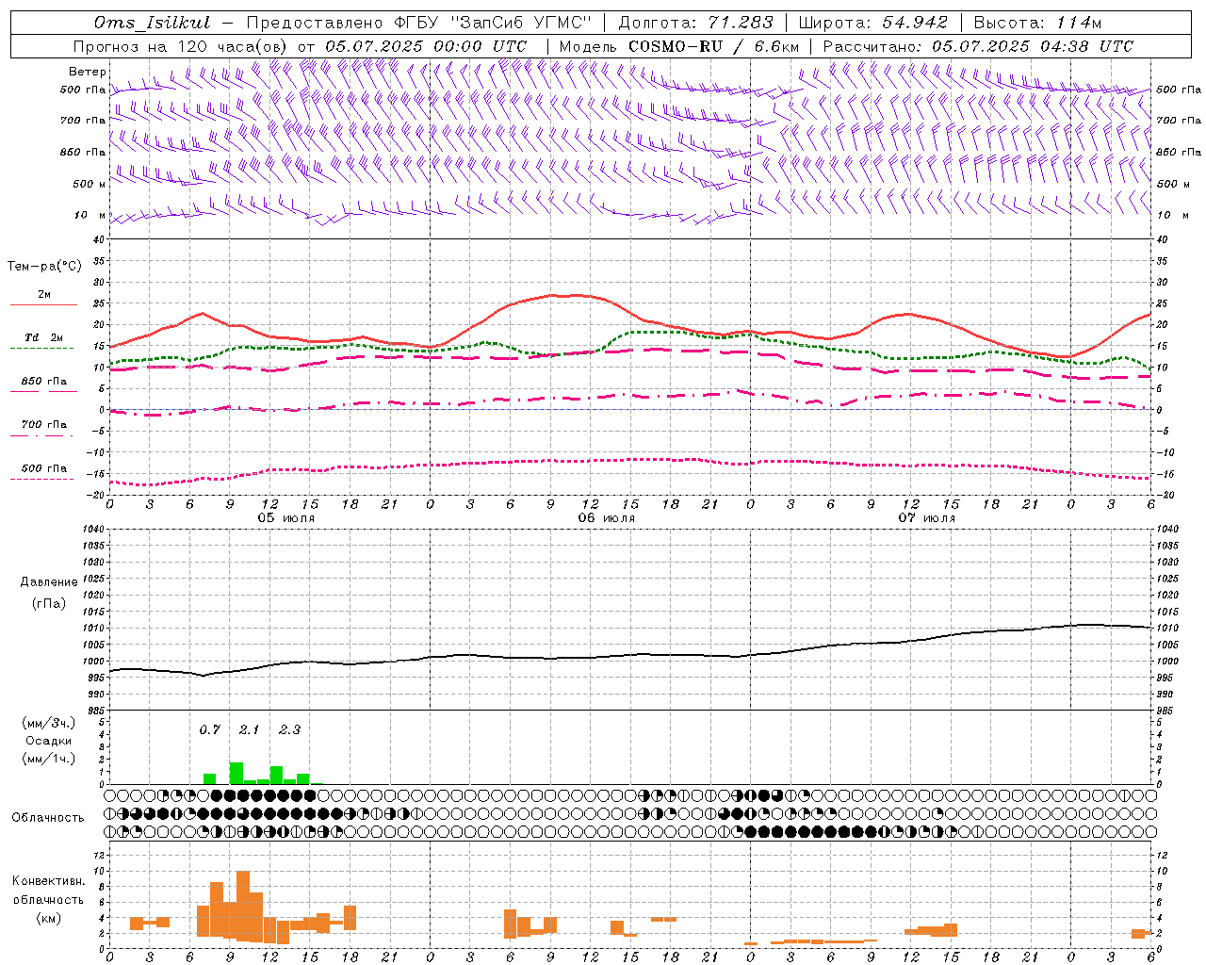Select the Широта: 54.942 value
1206x965 pixels.
pyautogui.click(x=873, y=23)
